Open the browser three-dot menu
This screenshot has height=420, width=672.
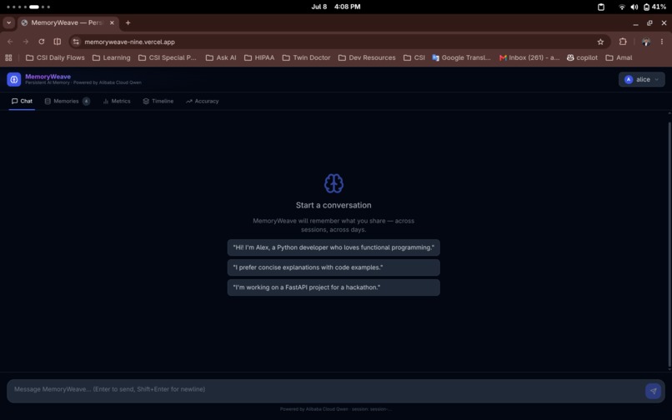(662, 42)
